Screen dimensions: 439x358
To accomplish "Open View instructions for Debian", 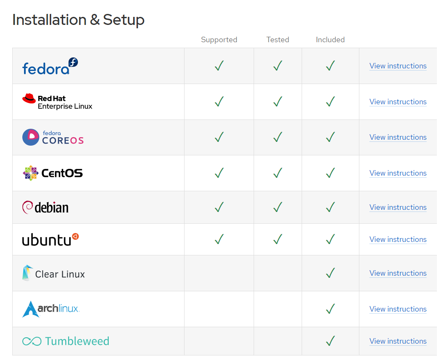I will point(398,207).
